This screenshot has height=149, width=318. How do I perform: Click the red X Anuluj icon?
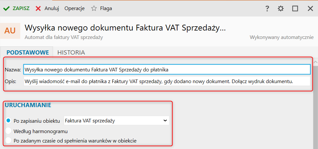pos(38,8)
